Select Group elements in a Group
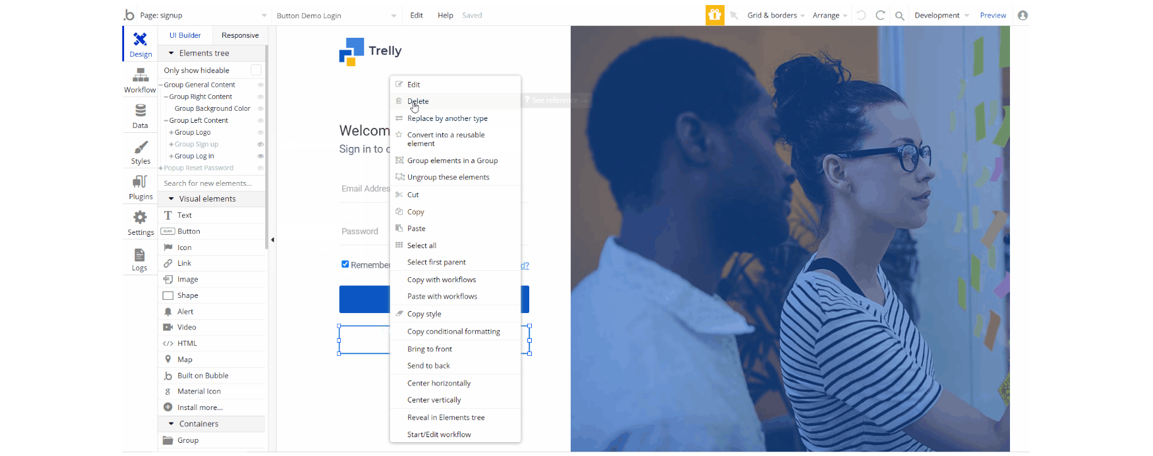The image size is (1153, 456). (x=456, y=161)
